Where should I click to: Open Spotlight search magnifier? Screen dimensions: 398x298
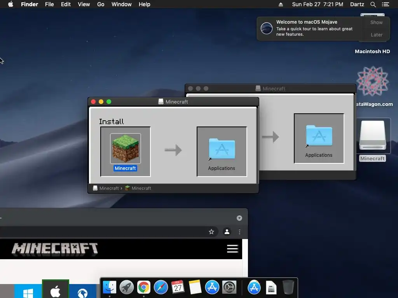(x=373, y=4)
